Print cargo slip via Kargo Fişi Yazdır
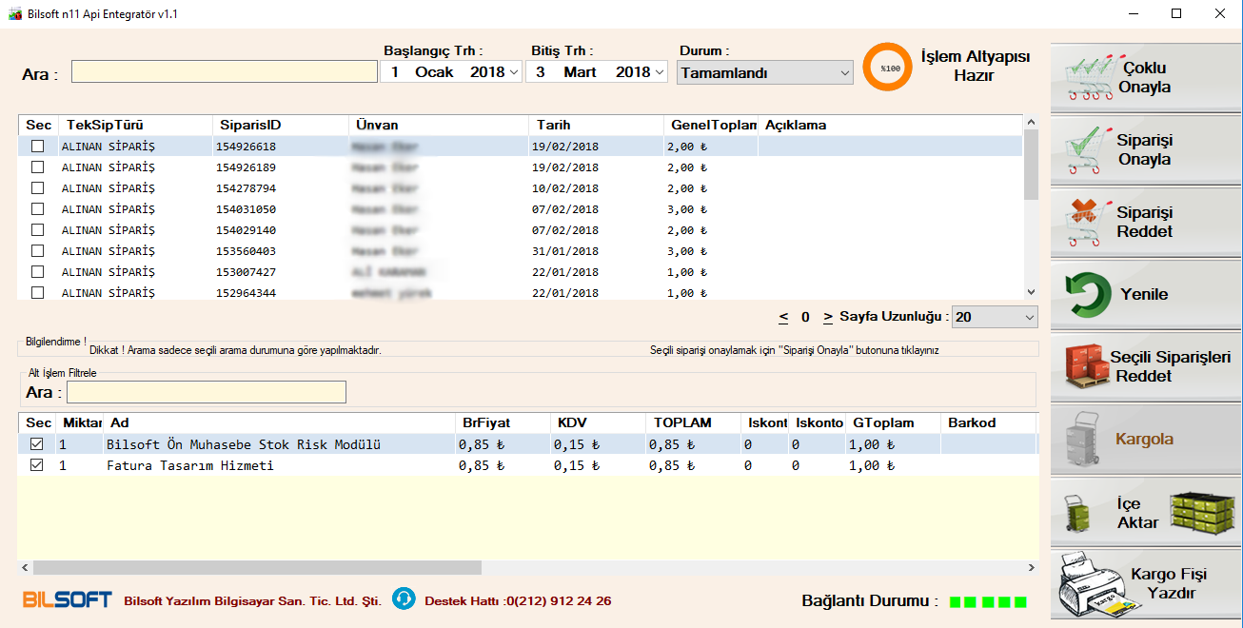Viewport: 1243px width, 628px height. pos(1146,584)
